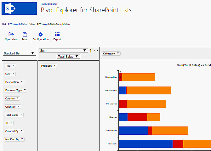Click the blue segment of Pedal wrench bar
The image size is (211, 151).
click(122, 91)
